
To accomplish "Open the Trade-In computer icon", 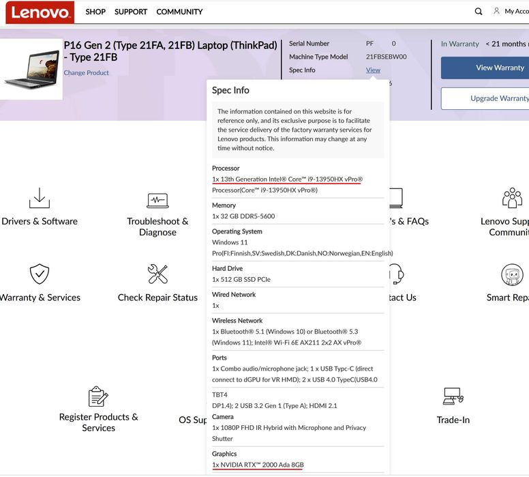I will point(453,396).
